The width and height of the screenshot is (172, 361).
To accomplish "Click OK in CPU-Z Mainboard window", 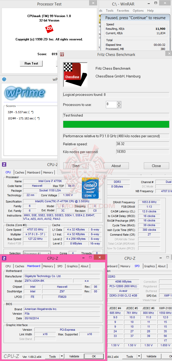I will click(94, 356).
